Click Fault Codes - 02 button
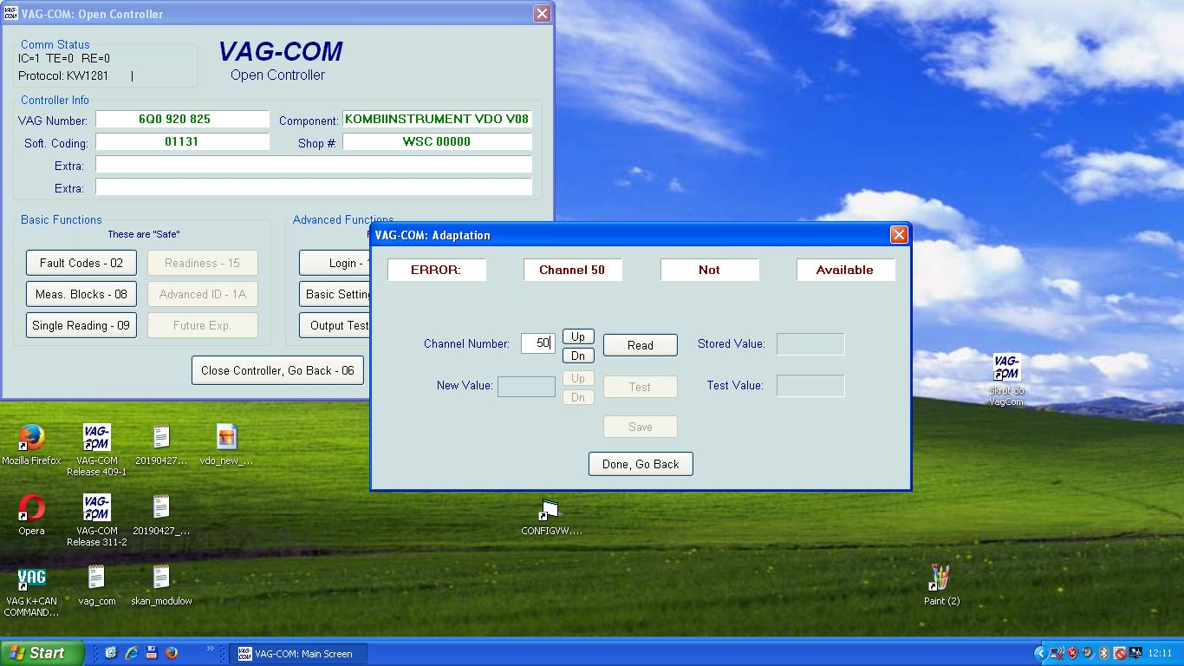The width and height of the screenshot is (1184, 666). point(81,263)
